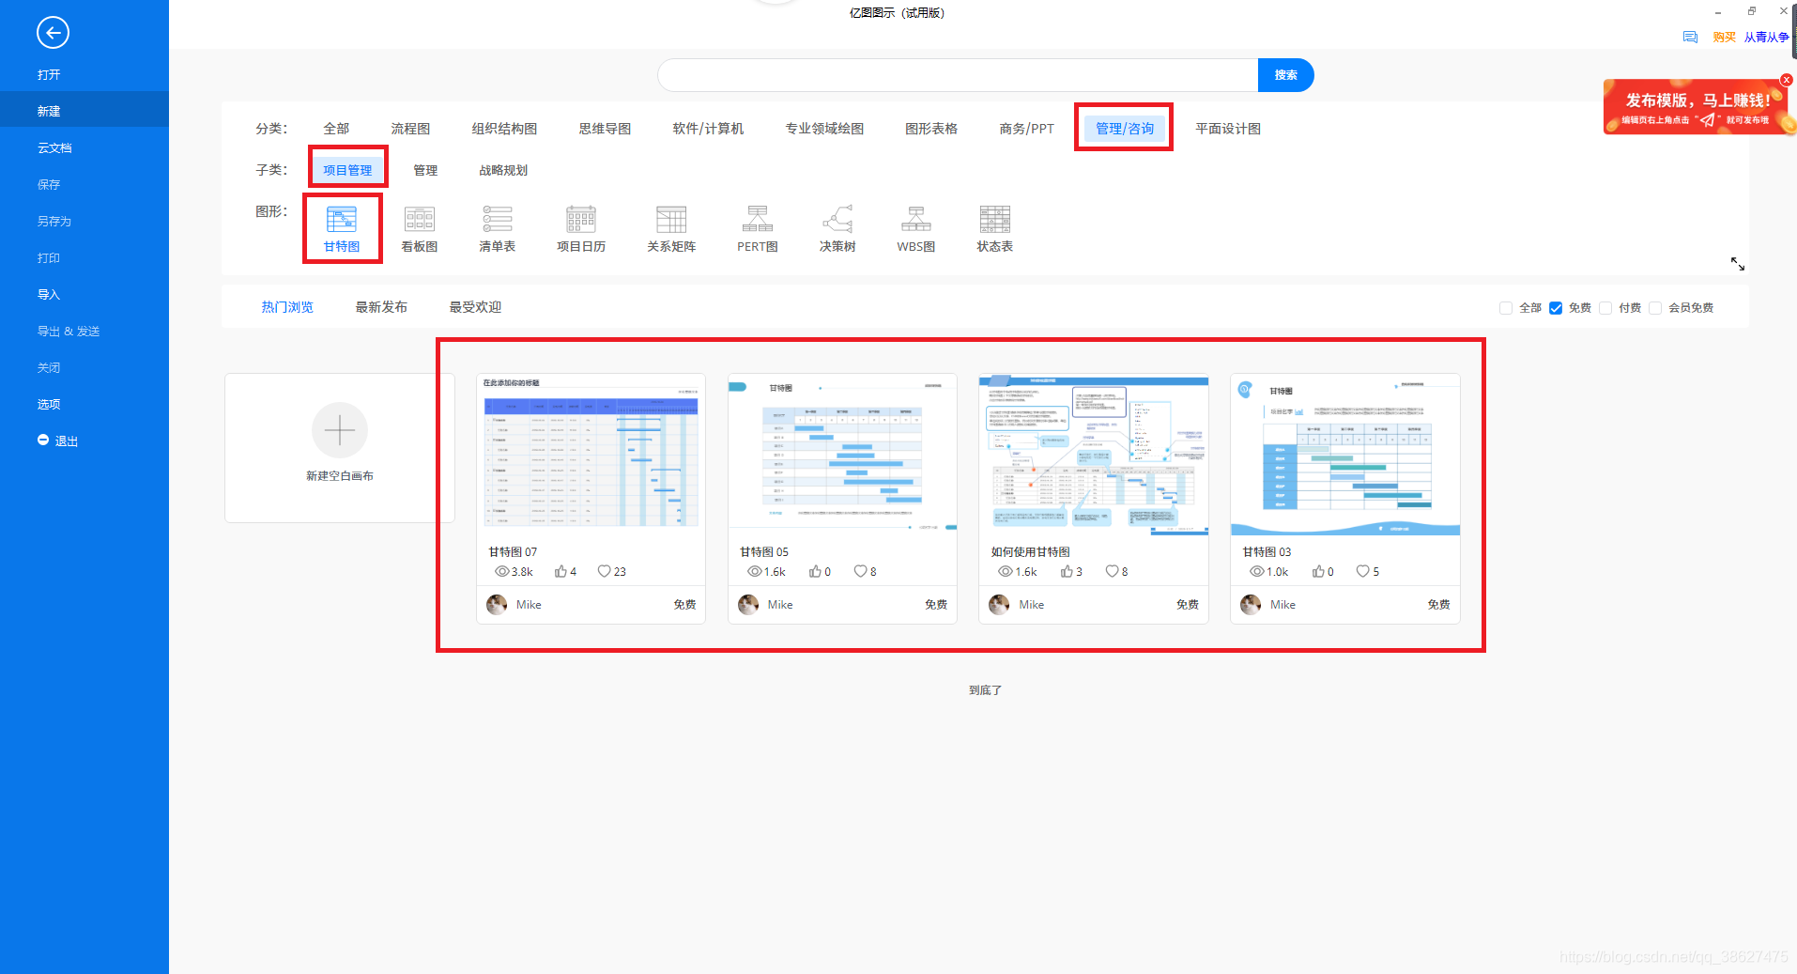Image resolution: width=1797 pixels, height=974 pixels.
Task: Open the 如何使用甘特图 template thumbnail
Action: pos(1094,455)
